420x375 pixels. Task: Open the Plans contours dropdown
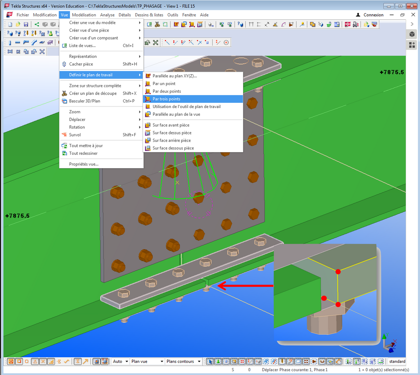tap(183, 361)
